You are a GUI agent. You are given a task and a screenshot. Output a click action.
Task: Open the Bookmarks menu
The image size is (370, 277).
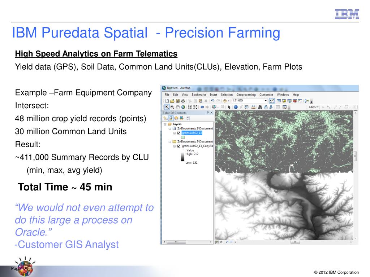pyautogui.click(x=199, y=95)
